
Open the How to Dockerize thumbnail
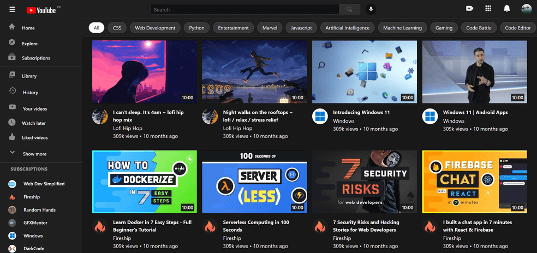pyautogui.click(x=145, y=182)
